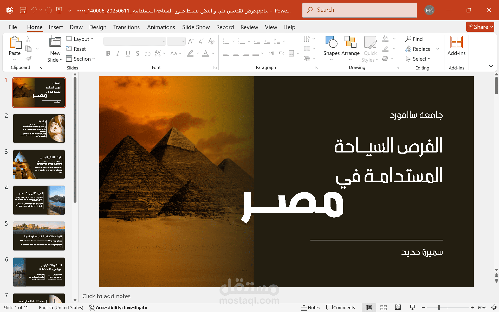The image size is (499, 312).
Task: Open the Animations tab
Action: click(x=161, y=27)
